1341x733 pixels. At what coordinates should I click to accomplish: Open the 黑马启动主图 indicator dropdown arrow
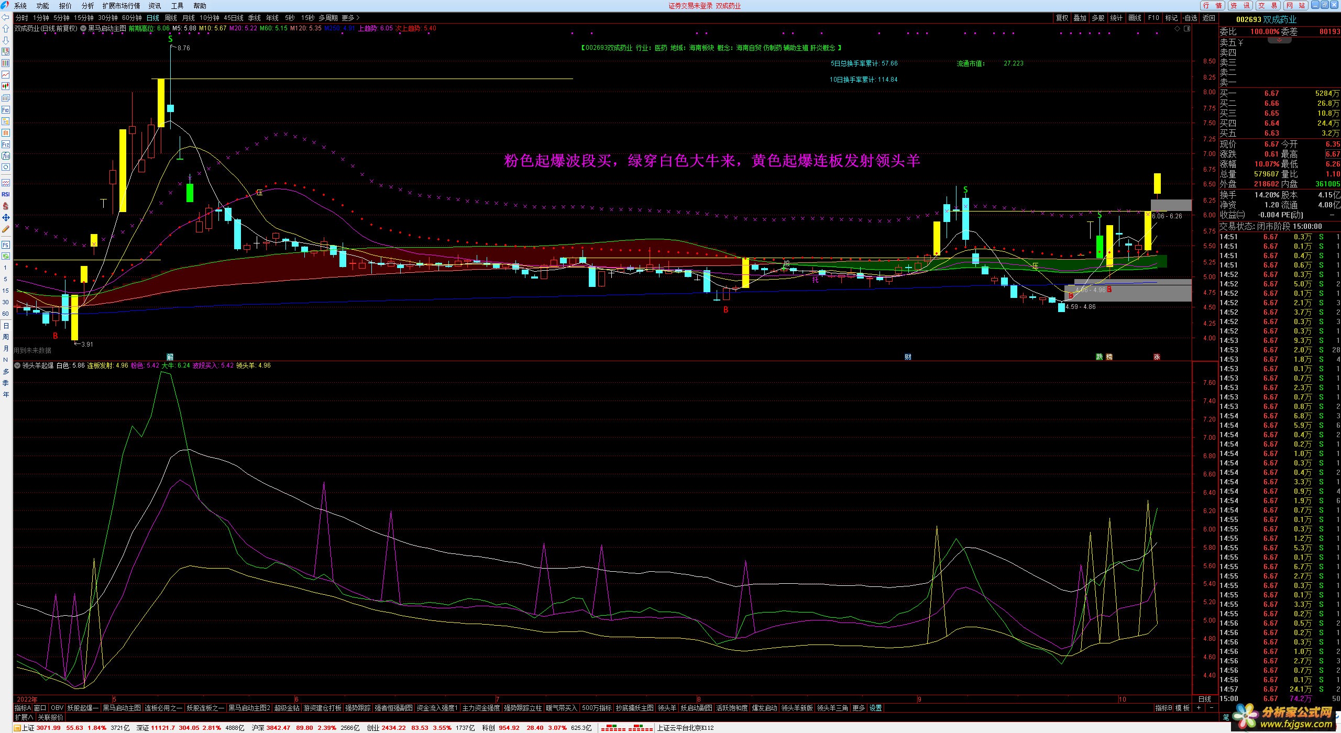(83, 28)
